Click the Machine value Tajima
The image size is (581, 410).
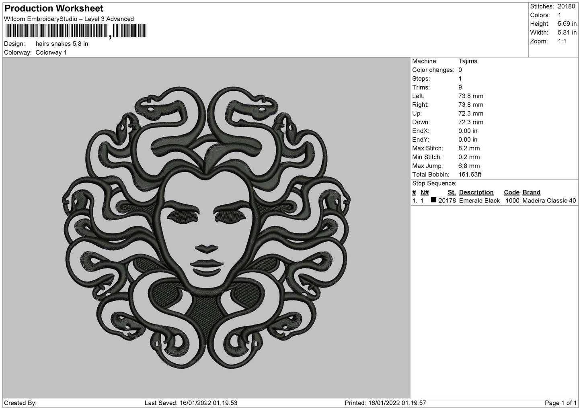point(468,61)
